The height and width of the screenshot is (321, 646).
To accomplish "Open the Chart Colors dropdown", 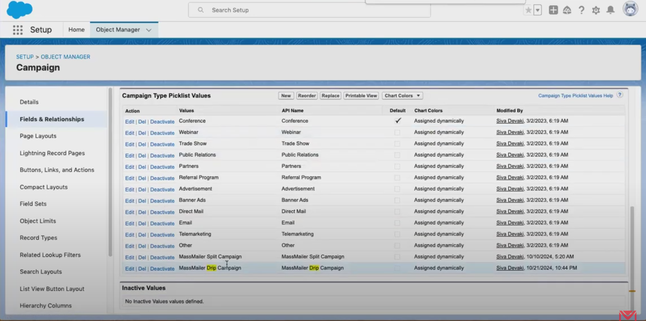I will (402, 96).
